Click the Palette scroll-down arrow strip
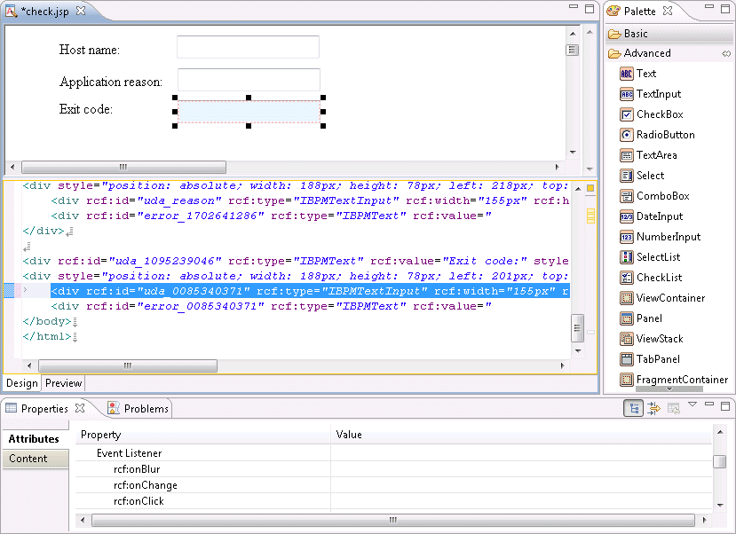This screenshot has width=736, height=534. click(x=669, y=389)
